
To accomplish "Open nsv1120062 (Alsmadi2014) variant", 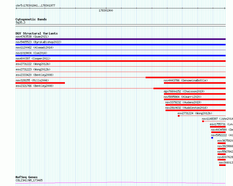I will pyautogui.click(x=35, y=47).
